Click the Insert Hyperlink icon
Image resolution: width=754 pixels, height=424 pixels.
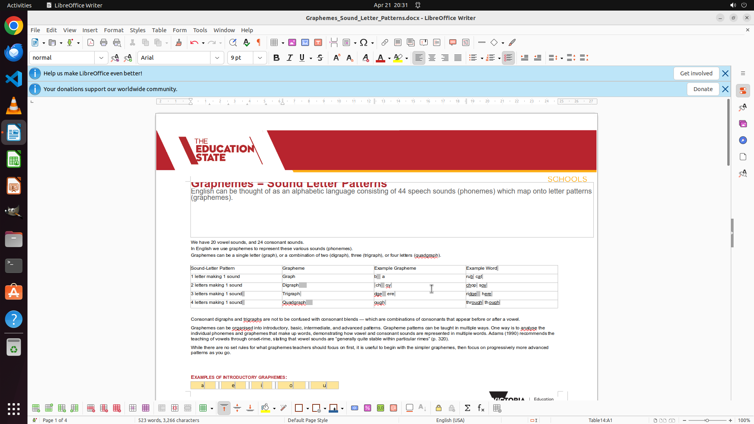pyautogui.click(x=385, y=42)
